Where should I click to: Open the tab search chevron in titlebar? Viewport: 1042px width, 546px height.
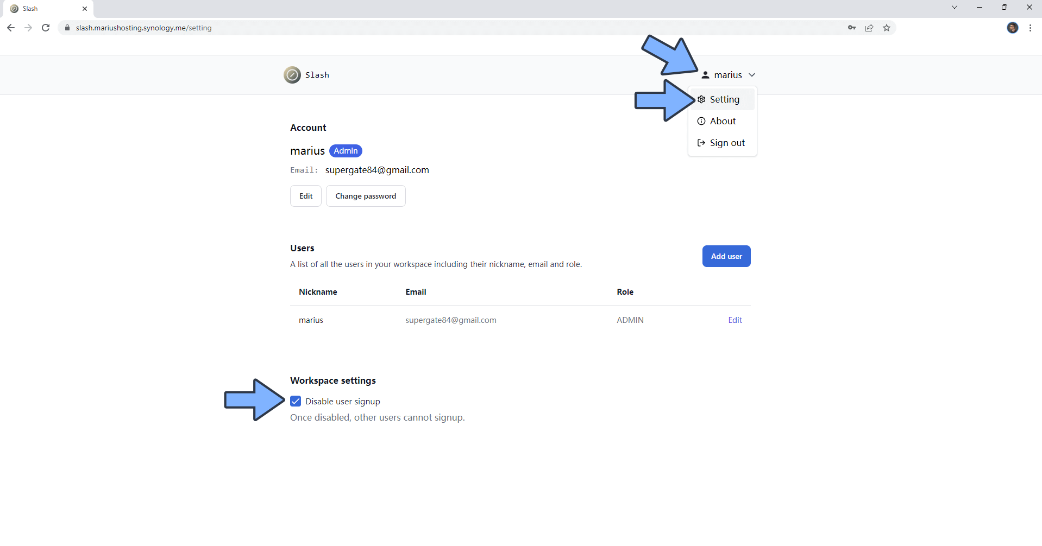(955, 7)
